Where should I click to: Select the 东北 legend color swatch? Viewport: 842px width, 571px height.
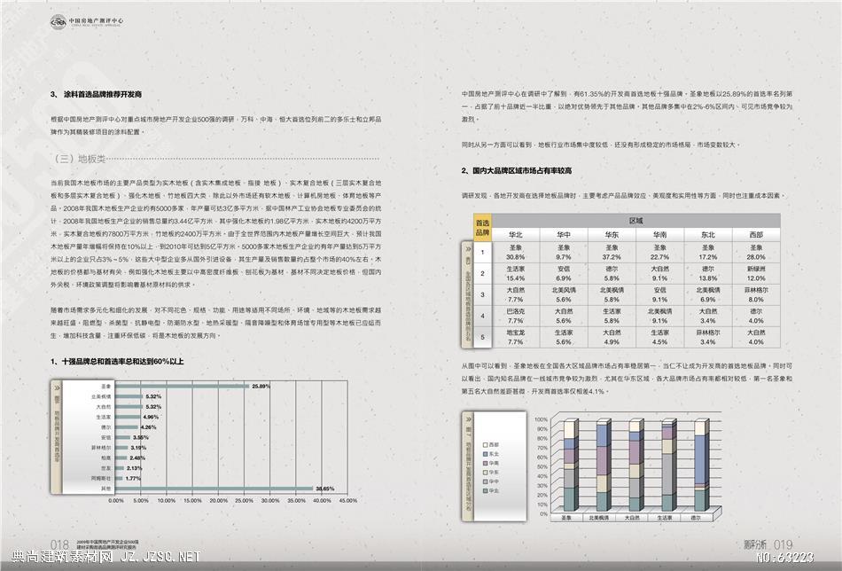pos(486,454)
